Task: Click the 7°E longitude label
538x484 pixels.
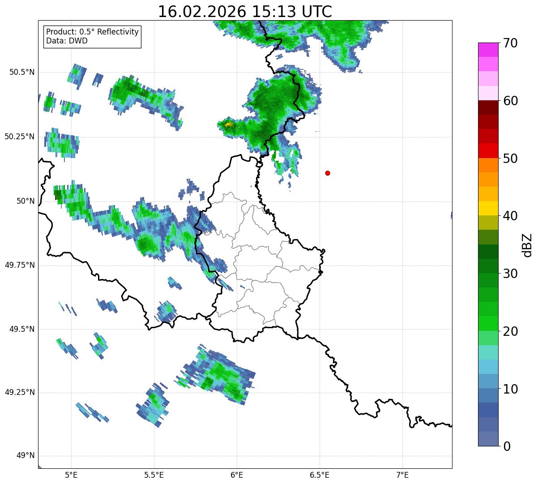Action: click(x=402, y=475)
